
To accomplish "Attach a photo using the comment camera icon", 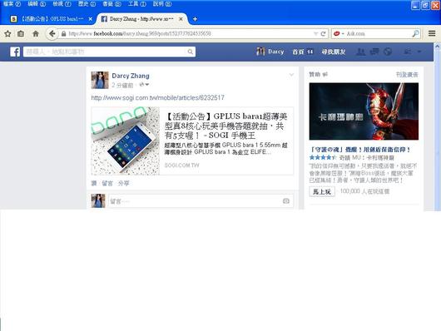I will (286, 200).
